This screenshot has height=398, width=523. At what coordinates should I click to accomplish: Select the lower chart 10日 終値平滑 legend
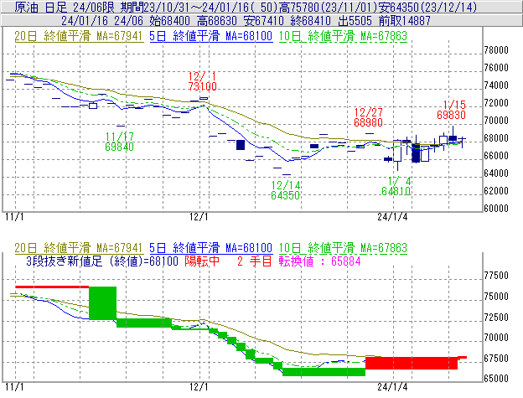coord(343,248)
